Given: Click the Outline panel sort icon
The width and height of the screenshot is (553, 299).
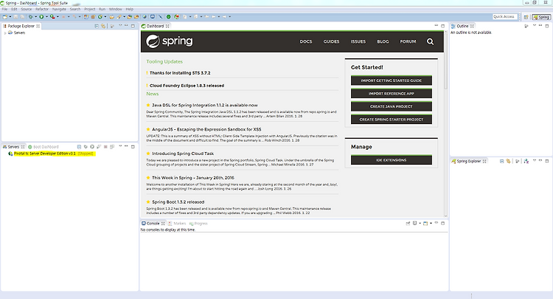Looking at the screenshot, I should point(526,26).
